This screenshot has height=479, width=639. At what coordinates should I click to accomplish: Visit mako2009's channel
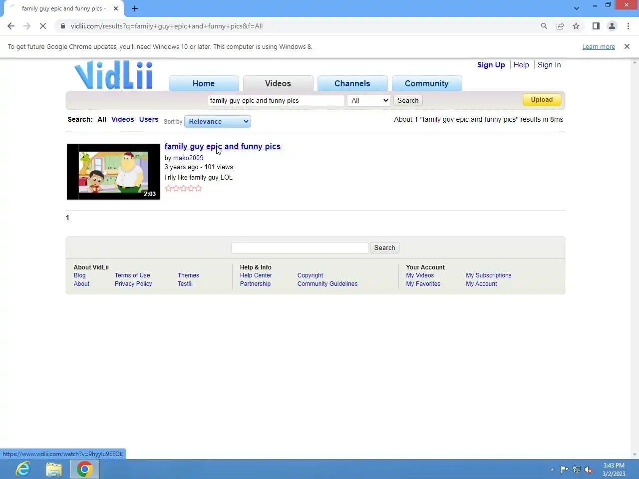pos(188,158)
